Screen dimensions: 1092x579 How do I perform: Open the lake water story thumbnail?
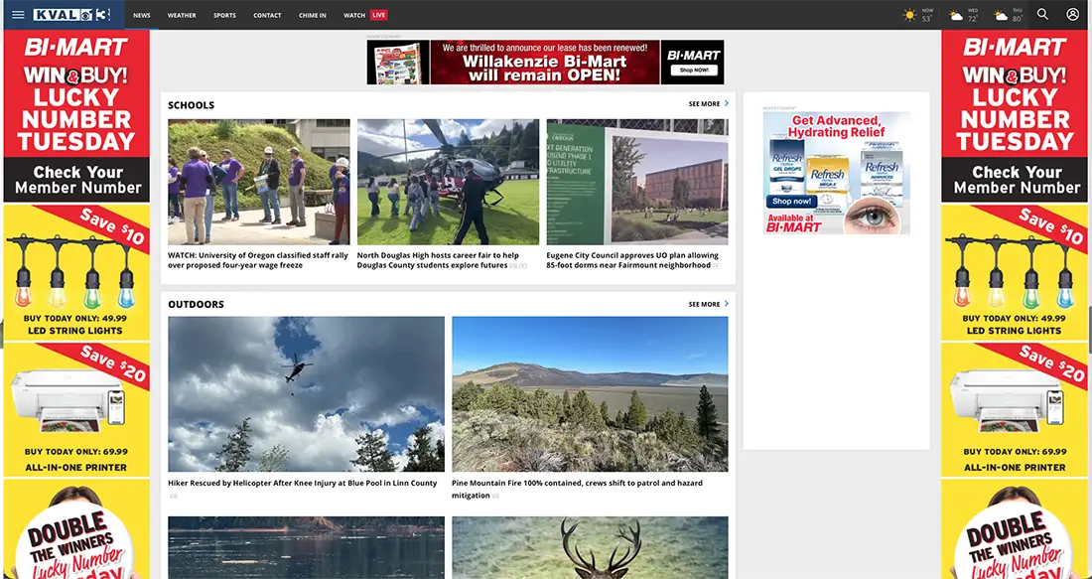tap(306, 547)
